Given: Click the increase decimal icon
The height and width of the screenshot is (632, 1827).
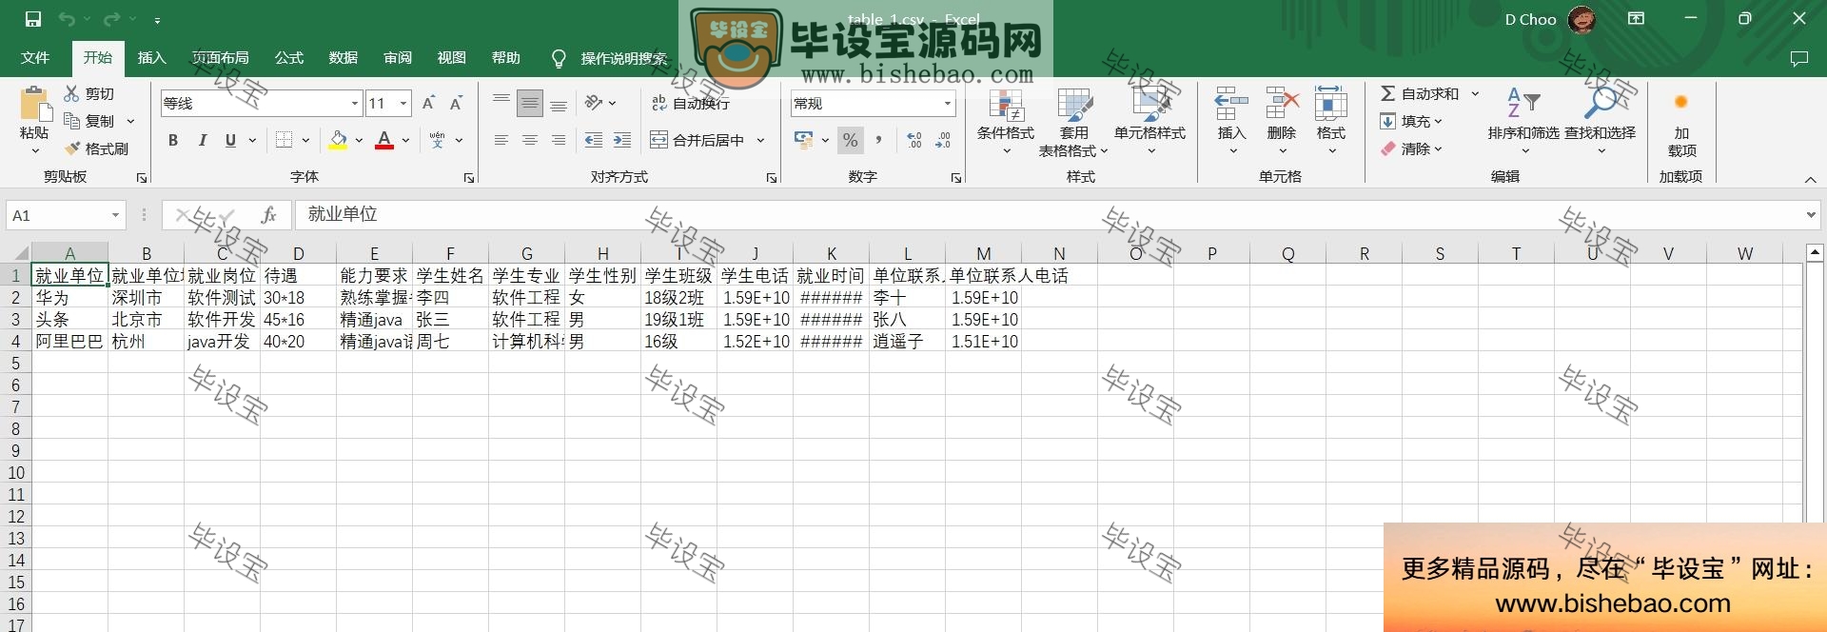Looking at the screenshot, I should [914, 140].
